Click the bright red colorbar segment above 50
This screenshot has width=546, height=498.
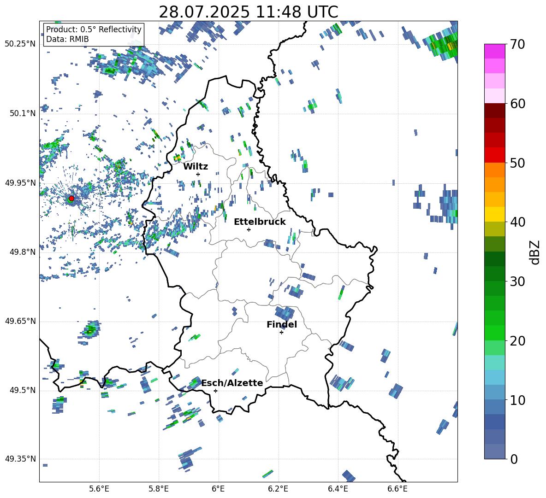tap(494, 155)
